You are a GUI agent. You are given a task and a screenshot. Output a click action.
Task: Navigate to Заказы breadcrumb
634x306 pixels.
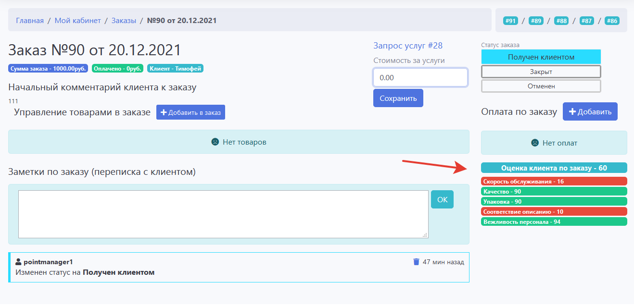(124, 20)
